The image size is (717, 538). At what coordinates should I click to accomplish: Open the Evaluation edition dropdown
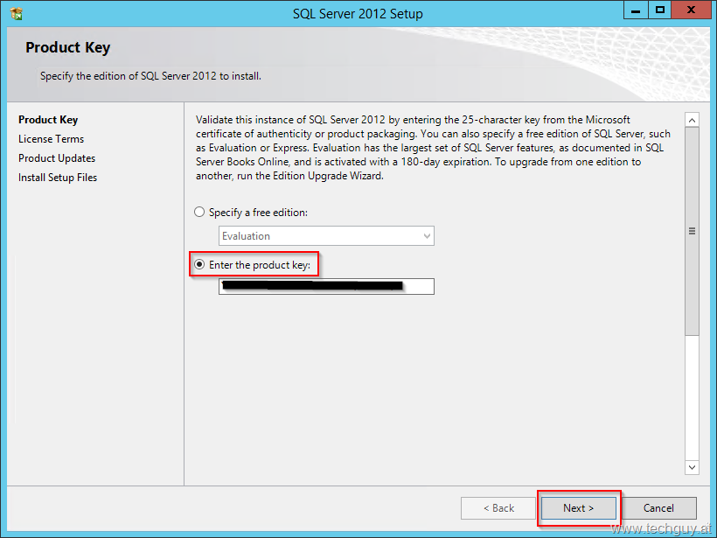[326, 236]
